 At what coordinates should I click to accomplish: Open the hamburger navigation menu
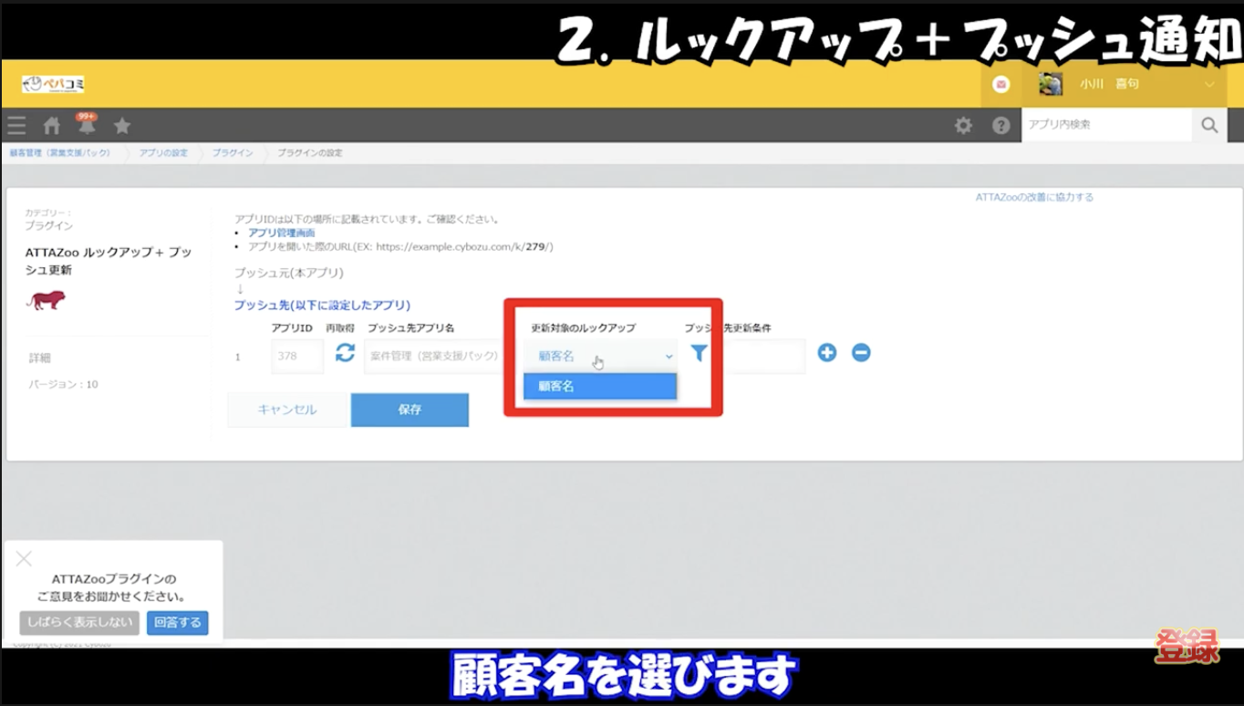coord(16,125)
